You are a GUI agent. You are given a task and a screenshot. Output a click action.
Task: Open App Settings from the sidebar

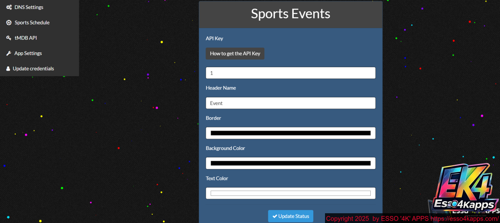pyautogui.click(x=28, y=54)
